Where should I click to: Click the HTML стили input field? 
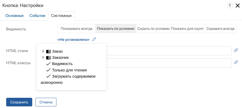point(169,51)
